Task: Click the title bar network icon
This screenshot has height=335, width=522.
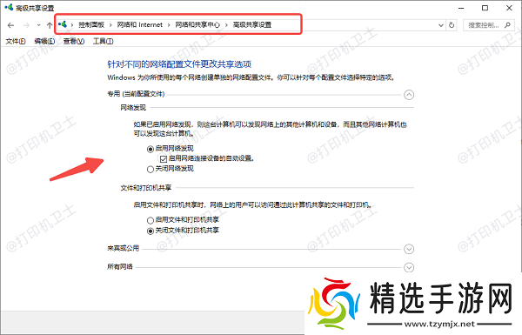Action: click(x=9, y=7)
